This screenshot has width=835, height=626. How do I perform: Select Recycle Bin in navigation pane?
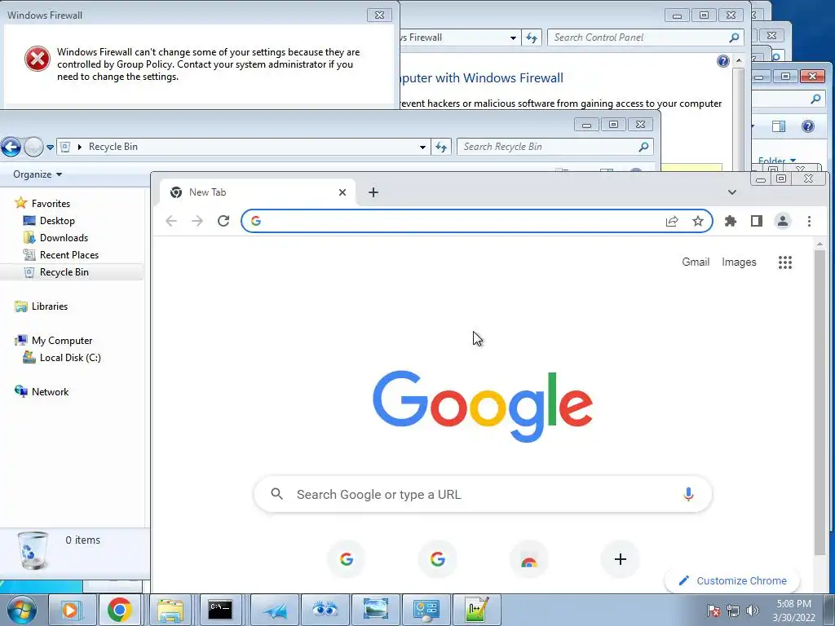[x=64, y=272]
